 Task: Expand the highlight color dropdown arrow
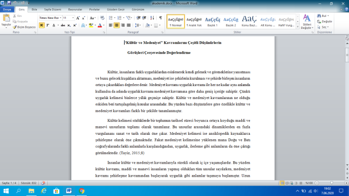95,25
